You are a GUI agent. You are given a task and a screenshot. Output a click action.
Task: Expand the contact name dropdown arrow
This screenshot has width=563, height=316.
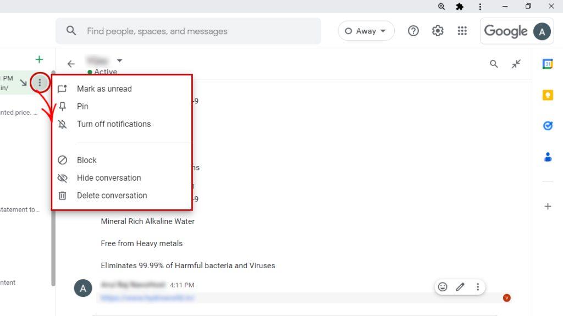120,60
